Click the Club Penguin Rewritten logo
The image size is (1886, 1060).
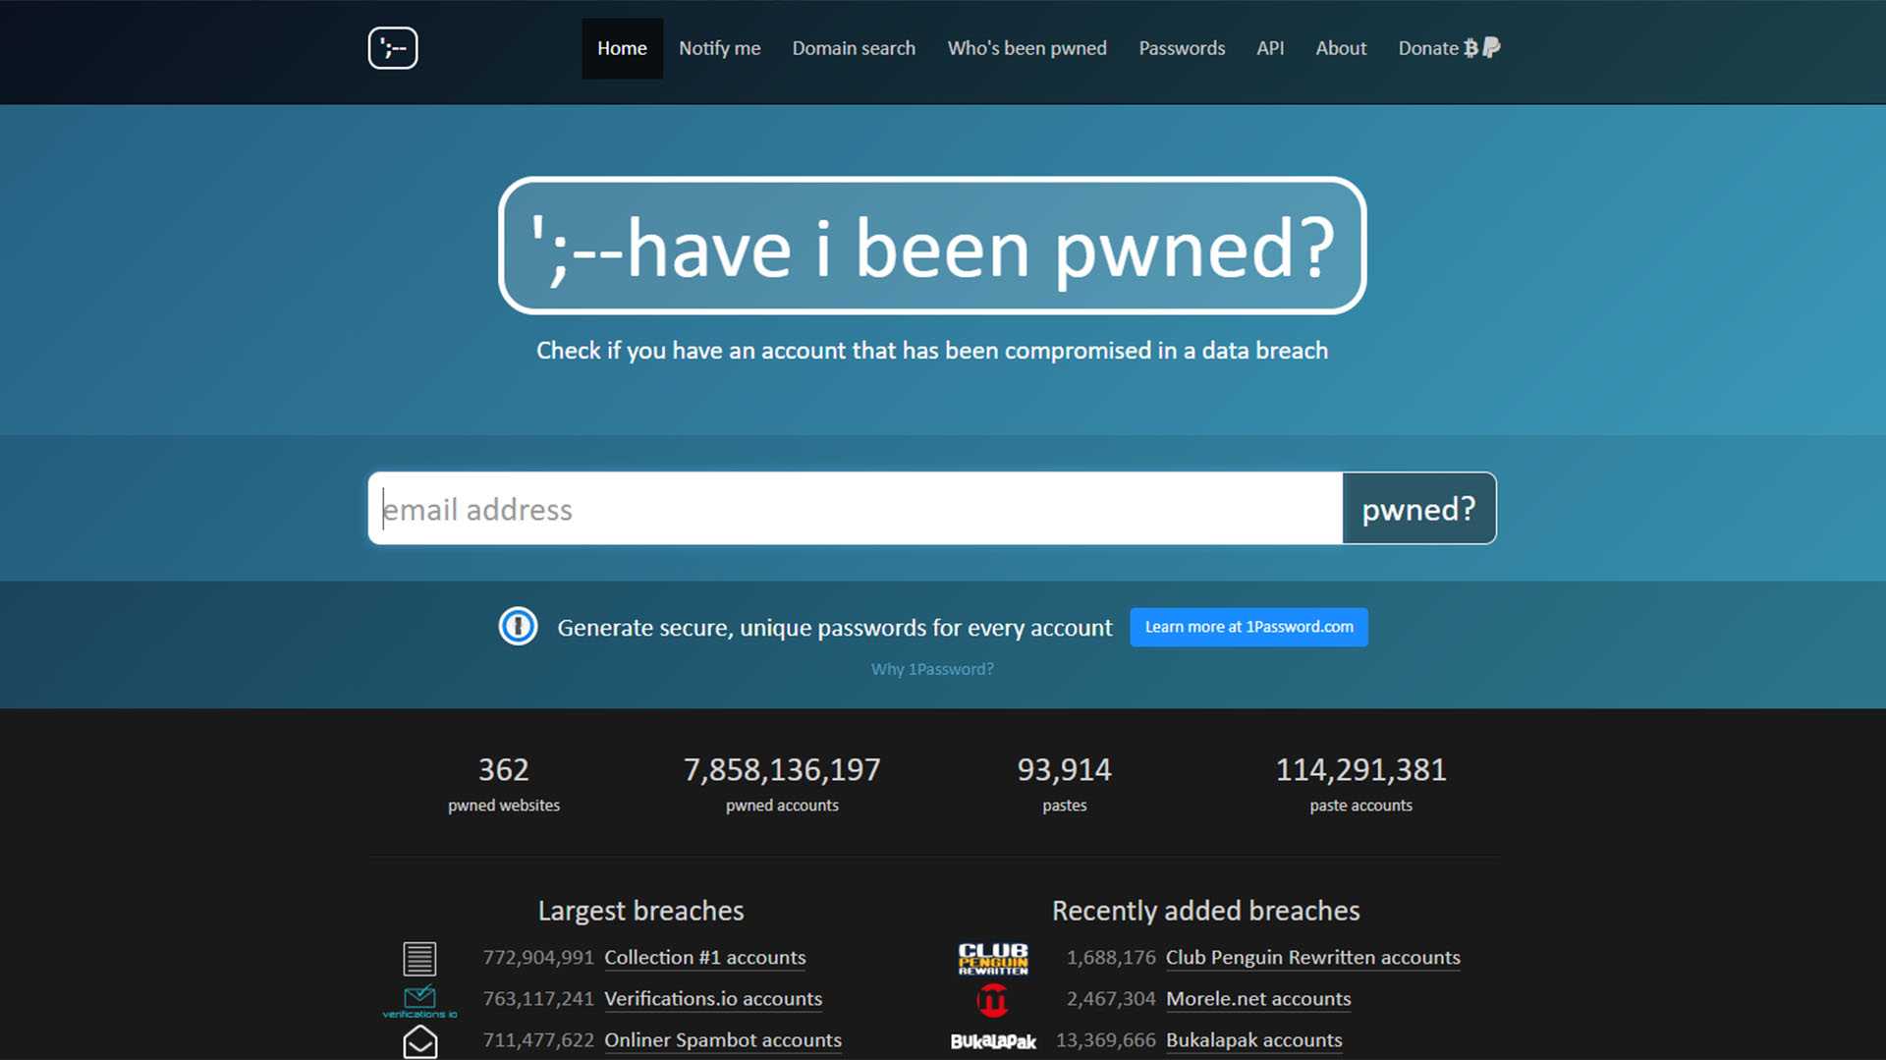coord(993,958)
